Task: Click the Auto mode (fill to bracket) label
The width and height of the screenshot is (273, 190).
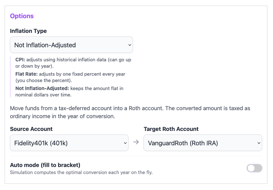Action: pyautogui.click(x=45, y=165)
